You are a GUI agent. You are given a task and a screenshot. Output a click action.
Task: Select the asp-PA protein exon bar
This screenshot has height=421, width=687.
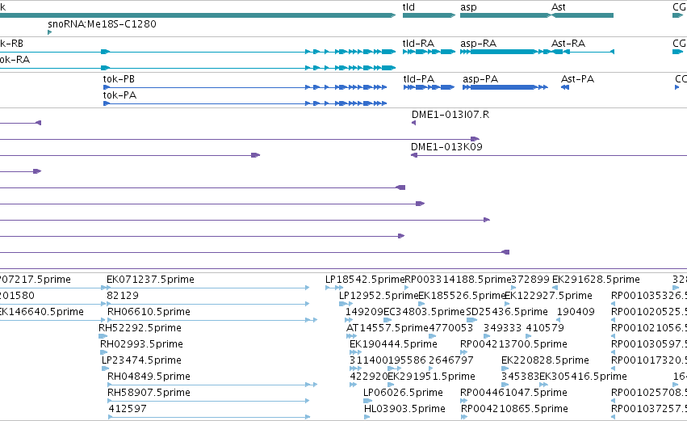(x=503, y=87)
